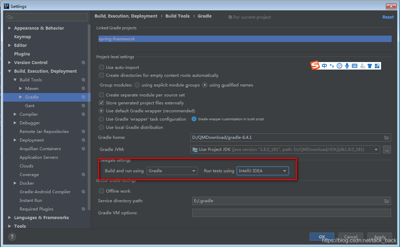Enable Use auto-import checkbox
Image resolution: width=400 pixels, height=247 pixels.
pos(101,67)
